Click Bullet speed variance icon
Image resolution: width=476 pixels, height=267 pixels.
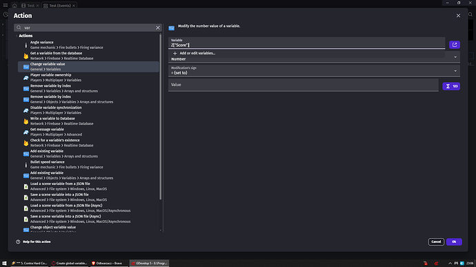(26, 164)
